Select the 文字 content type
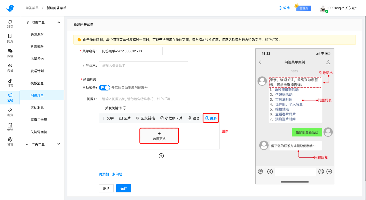 108,118
